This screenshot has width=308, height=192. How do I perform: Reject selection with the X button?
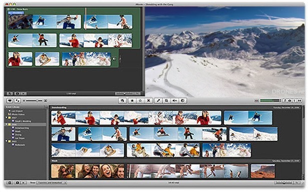click(x=149, y=100)
